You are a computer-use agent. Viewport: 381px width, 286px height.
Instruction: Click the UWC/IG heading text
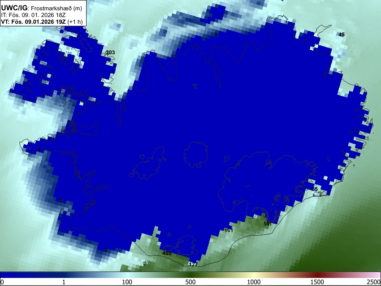point(14,8)
